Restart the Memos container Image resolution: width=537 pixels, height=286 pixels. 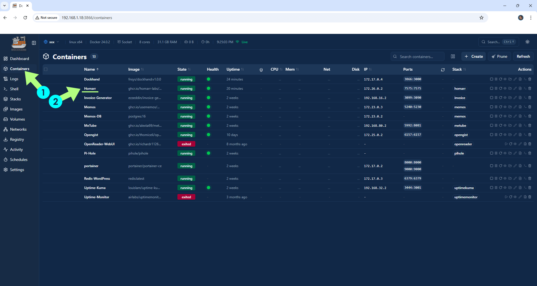pos(501,107)
